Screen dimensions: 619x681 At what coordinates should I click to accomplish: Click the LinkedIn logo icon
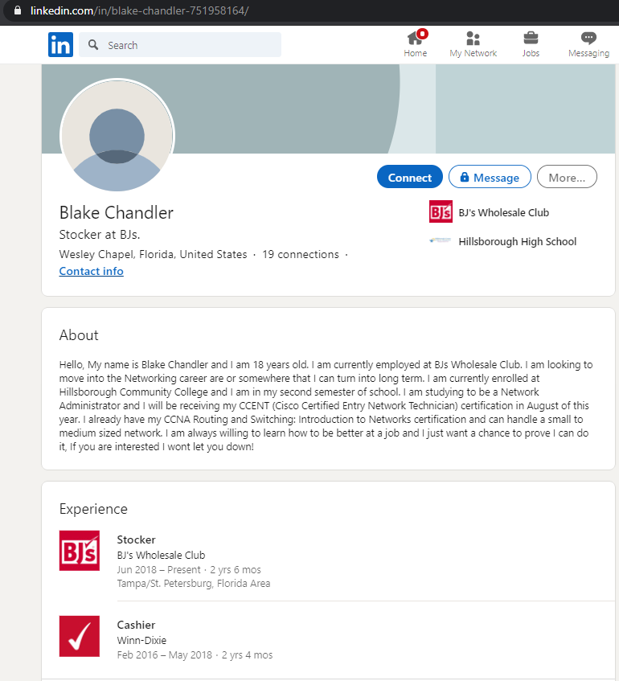point(60,45)
